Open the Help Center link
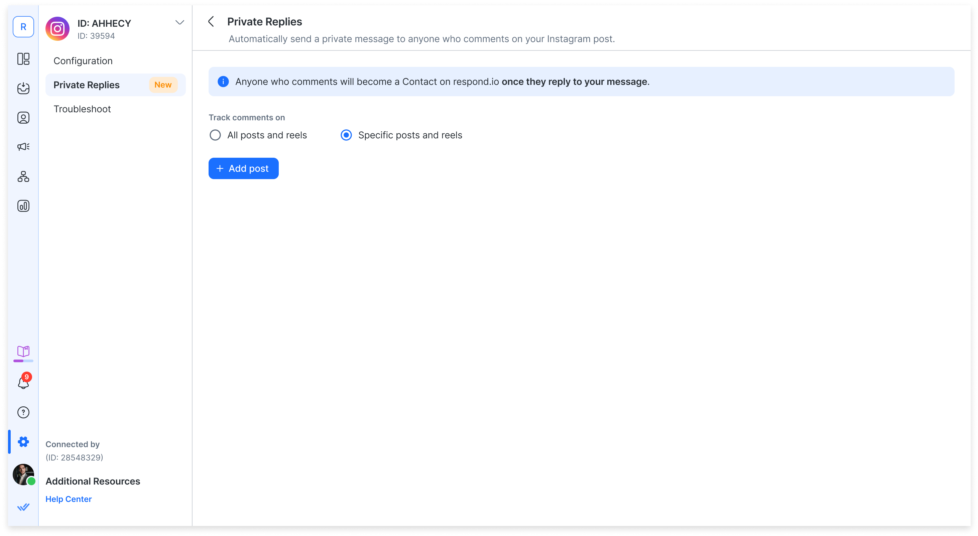This screenshot has height=536, width=978. [x=69, y=499]
